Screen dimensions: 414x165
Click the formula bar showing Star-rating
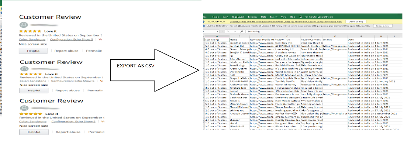click(323, 32)
